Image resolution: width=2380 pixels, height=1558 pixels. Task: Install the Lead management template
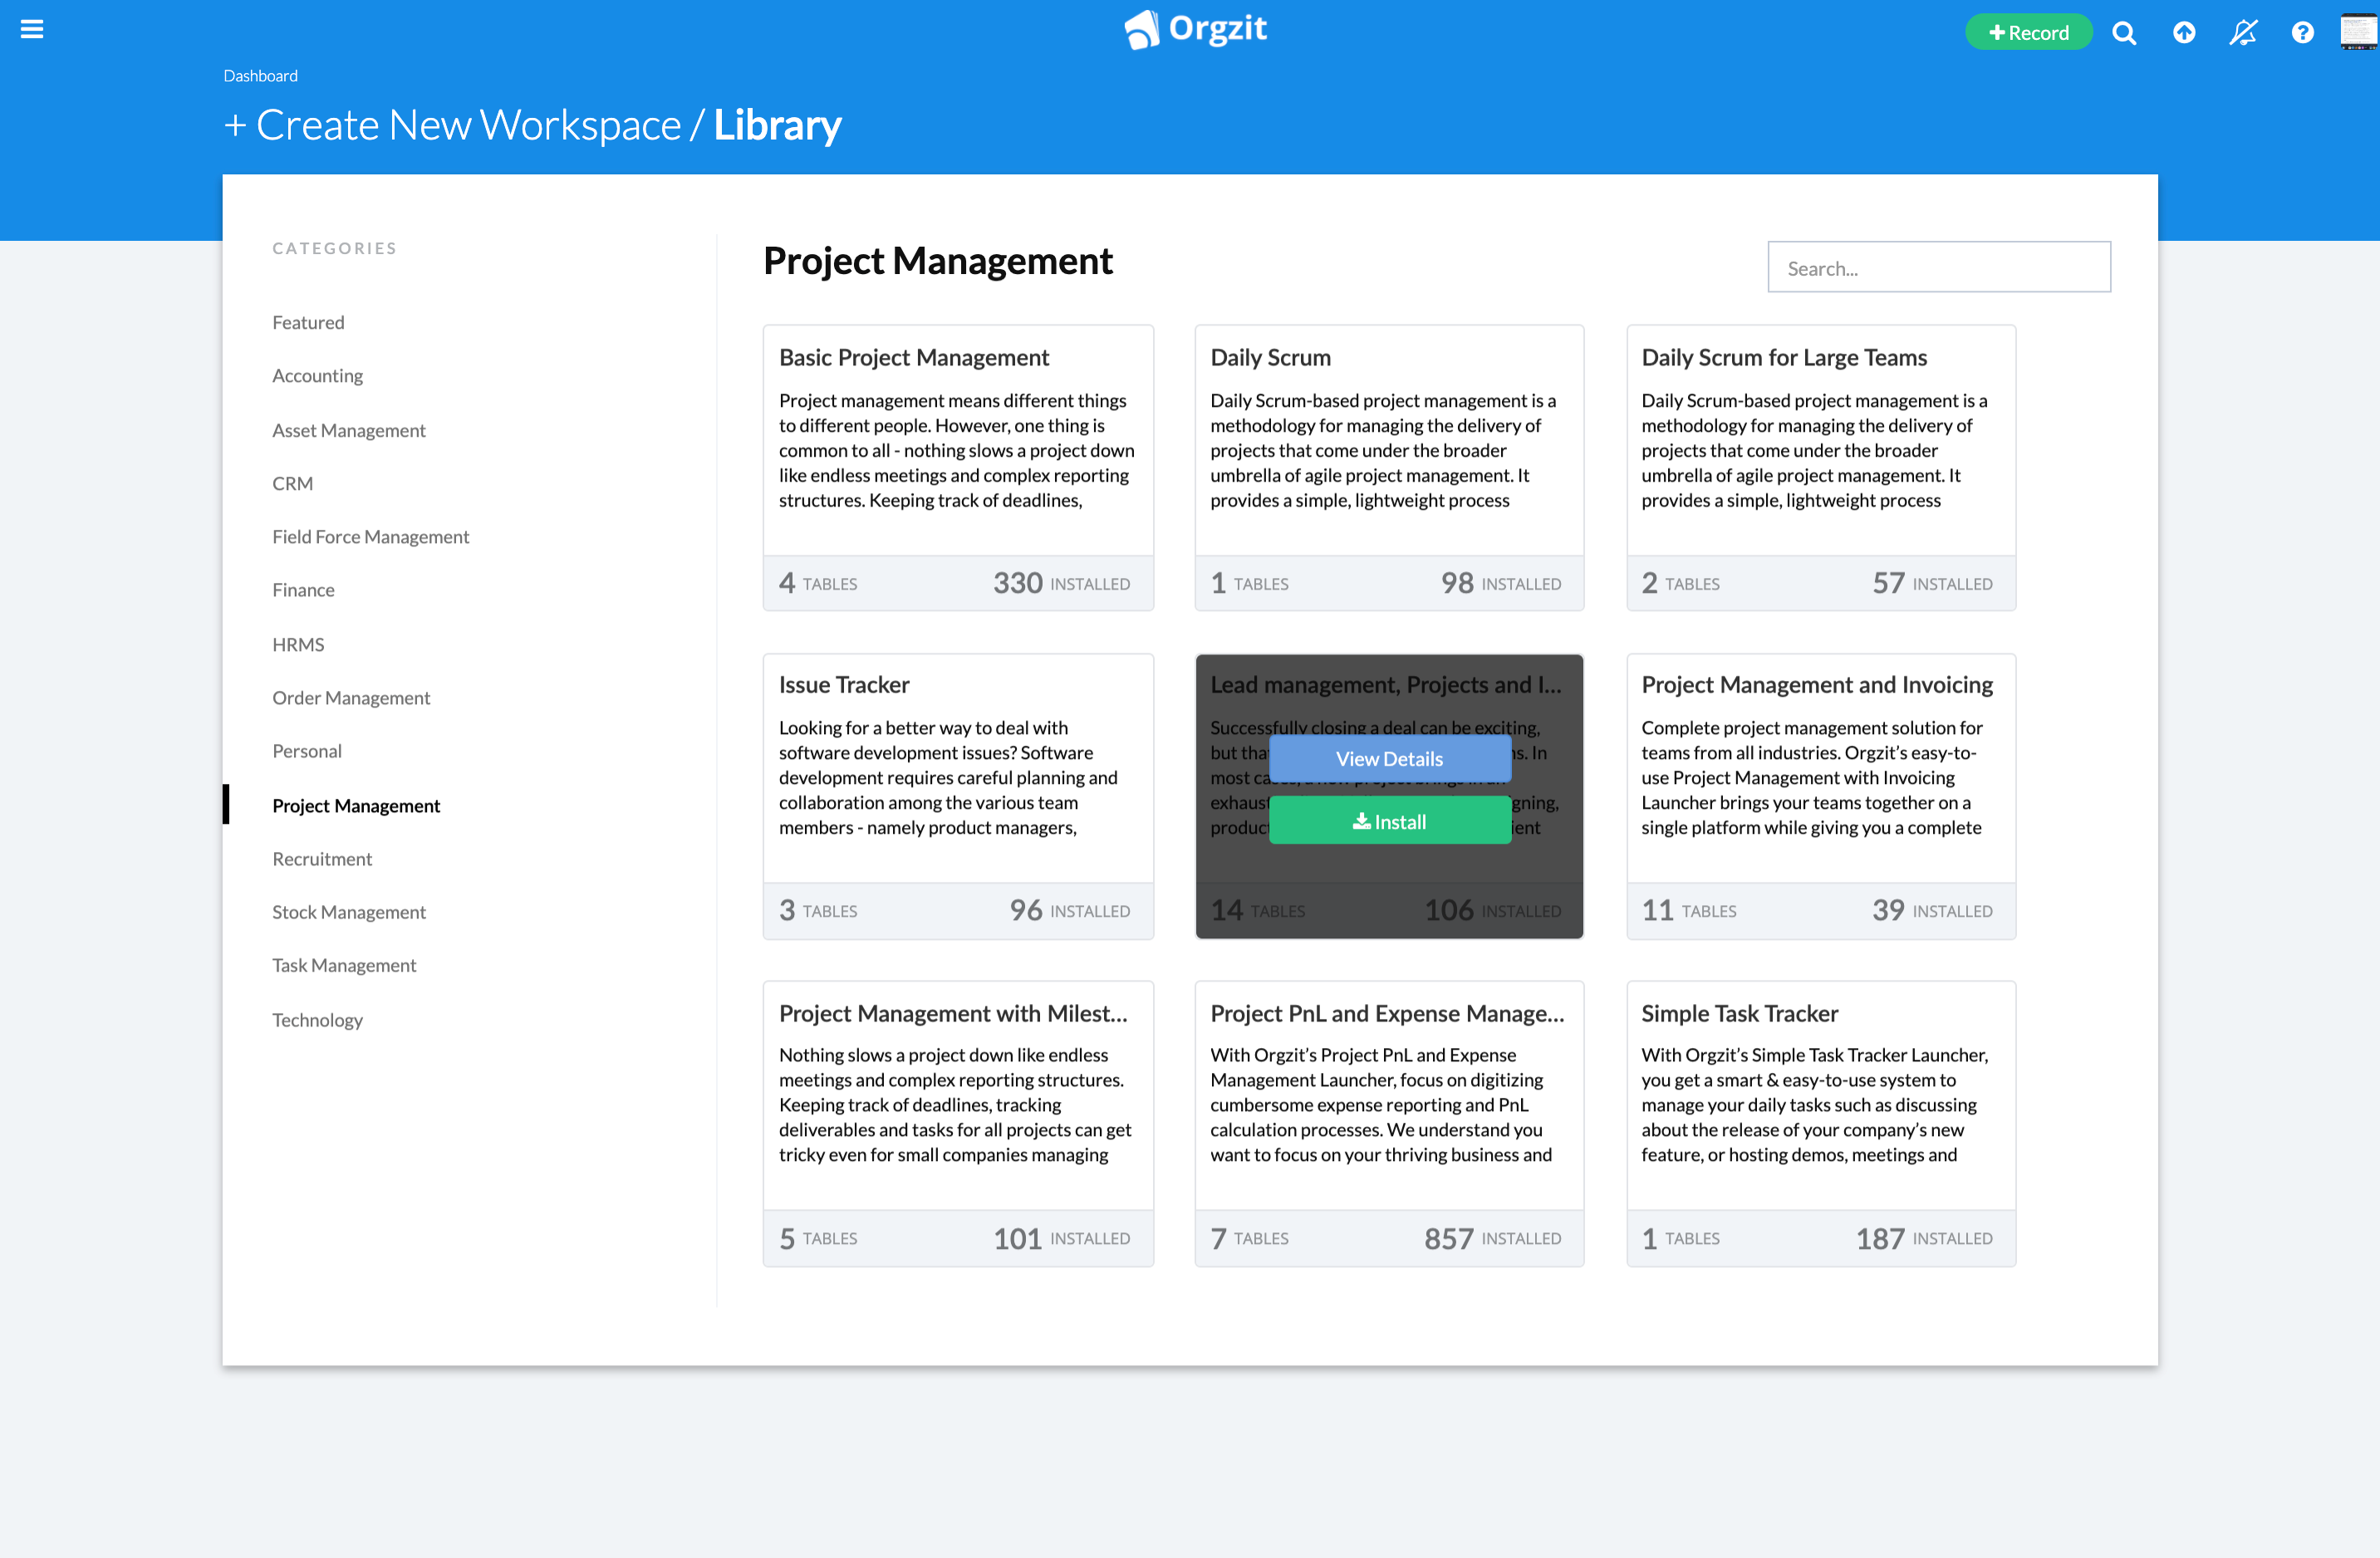tap(1389, 822)
